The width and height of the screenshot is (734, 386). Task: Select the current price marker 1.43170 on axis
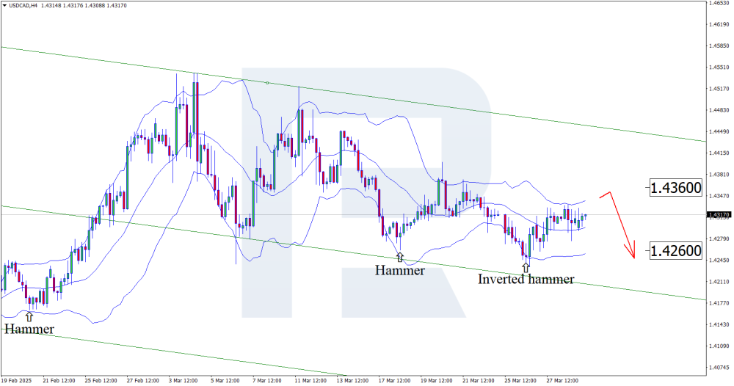tap(719, 215)
